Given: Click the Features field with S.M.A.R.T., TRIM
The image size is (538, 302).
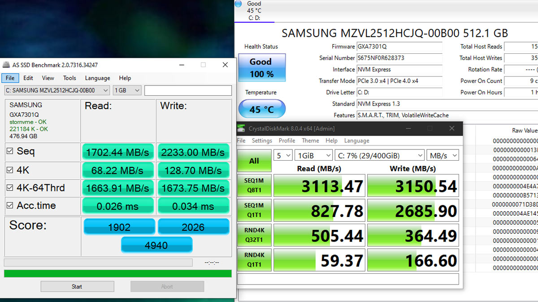Looking at the screenshot, I should pyautogui.click(x=447, y=115).
